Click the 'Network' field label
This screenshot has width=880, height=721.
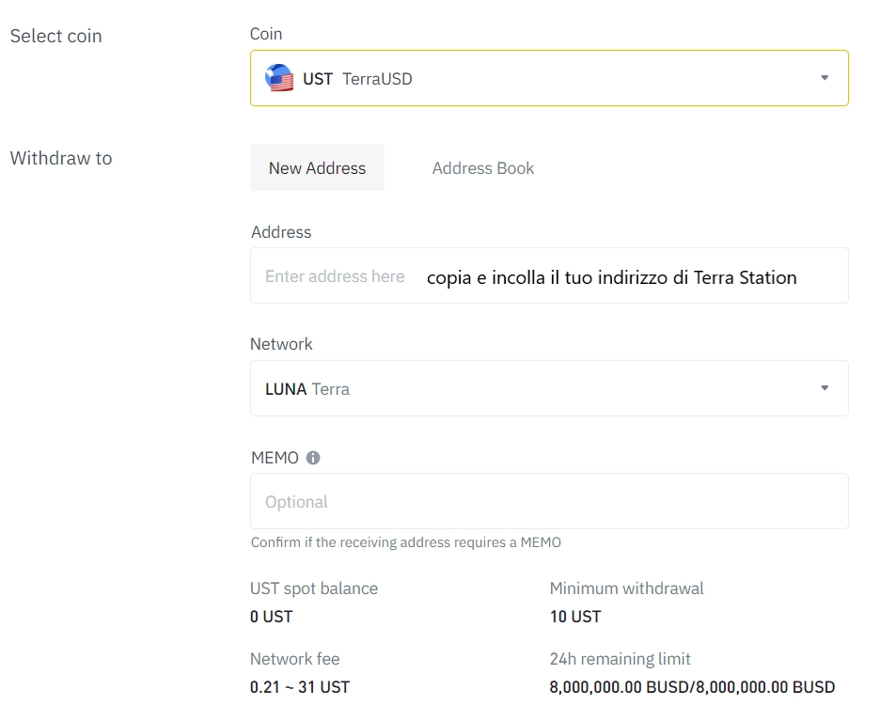click(x=281, y=344)
